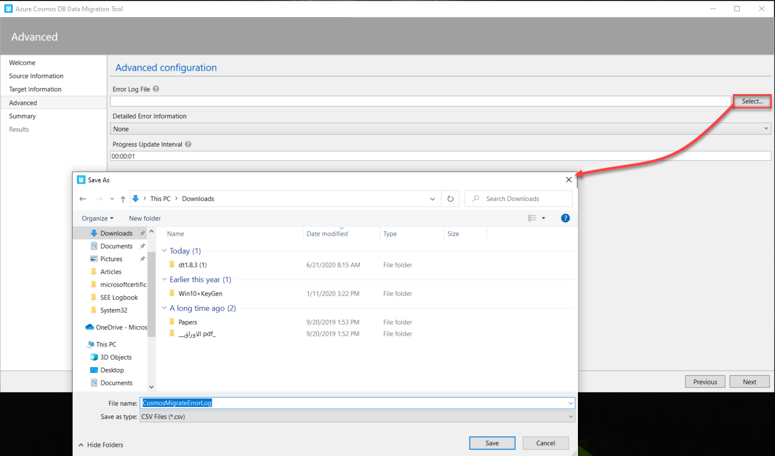Open the Save as type dropdown
Screen dimensions: 775x456
[357, 416]
